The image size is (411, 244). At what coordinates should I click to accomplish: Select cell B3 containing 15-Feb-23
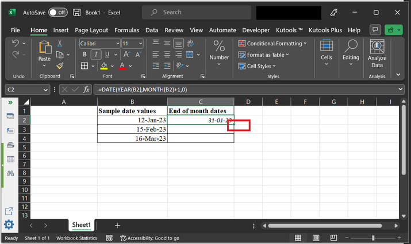coord(132,129)
